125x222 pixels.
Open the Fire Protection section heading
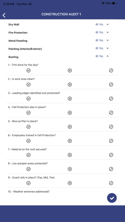[18, 33]
